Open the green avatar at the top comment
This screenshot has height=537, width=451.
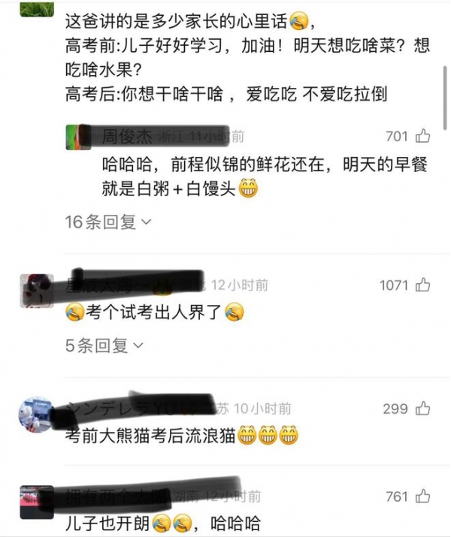(37, 9)
